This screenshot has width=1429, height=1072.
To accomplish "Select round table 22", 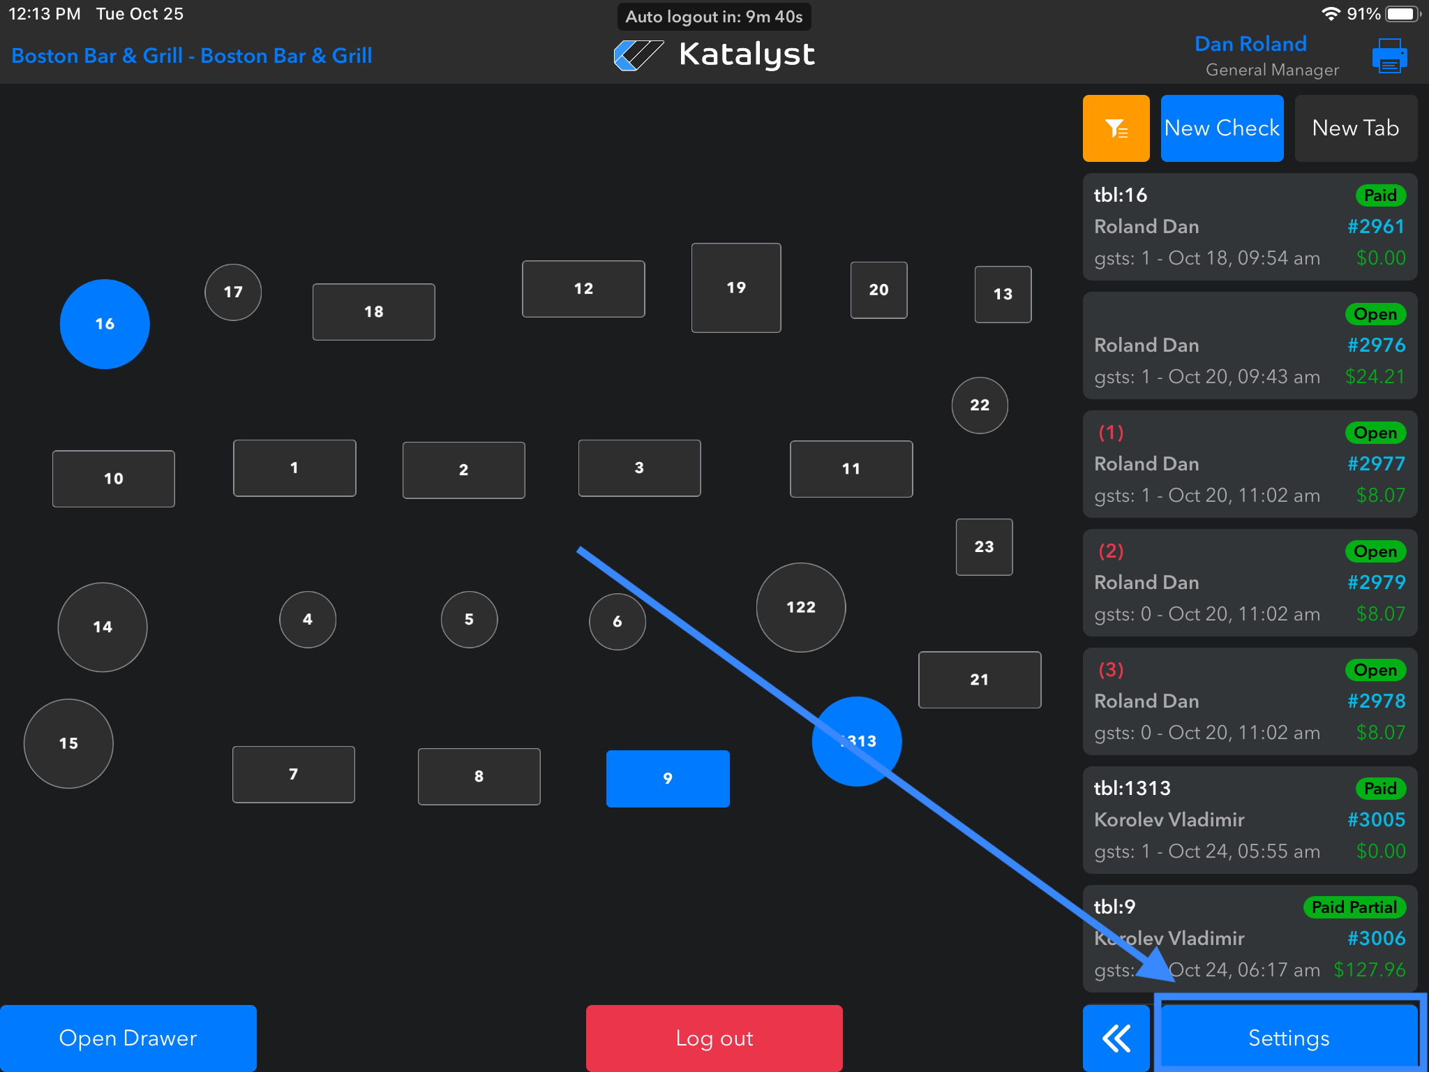I will (980, 405).
